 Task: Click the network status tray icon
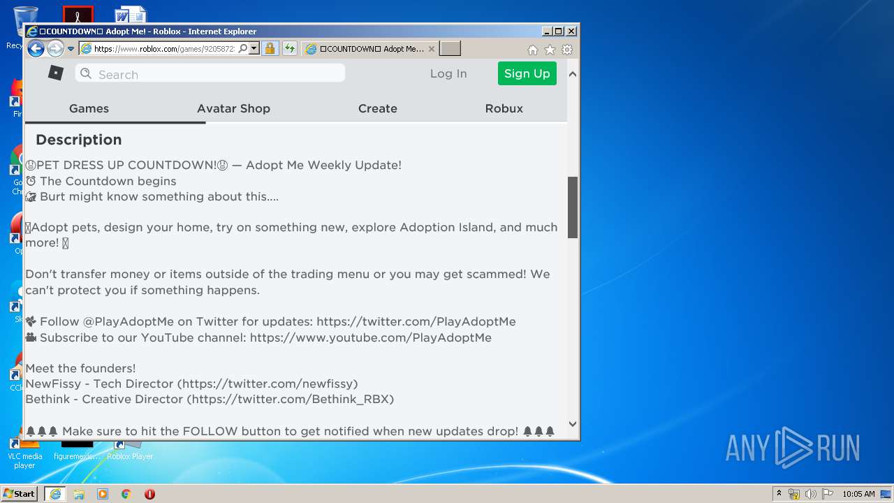click(794, 494)
